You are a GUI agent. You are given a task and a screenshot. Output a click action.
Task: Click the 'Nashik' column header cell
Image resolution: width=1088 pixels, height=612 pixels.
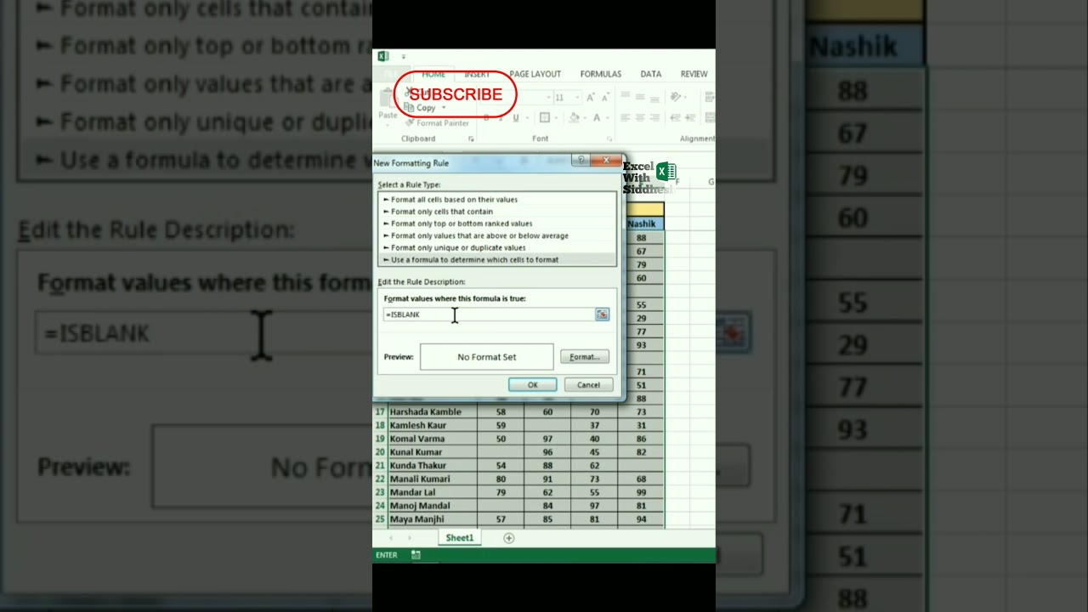click(x=641, y=224)
